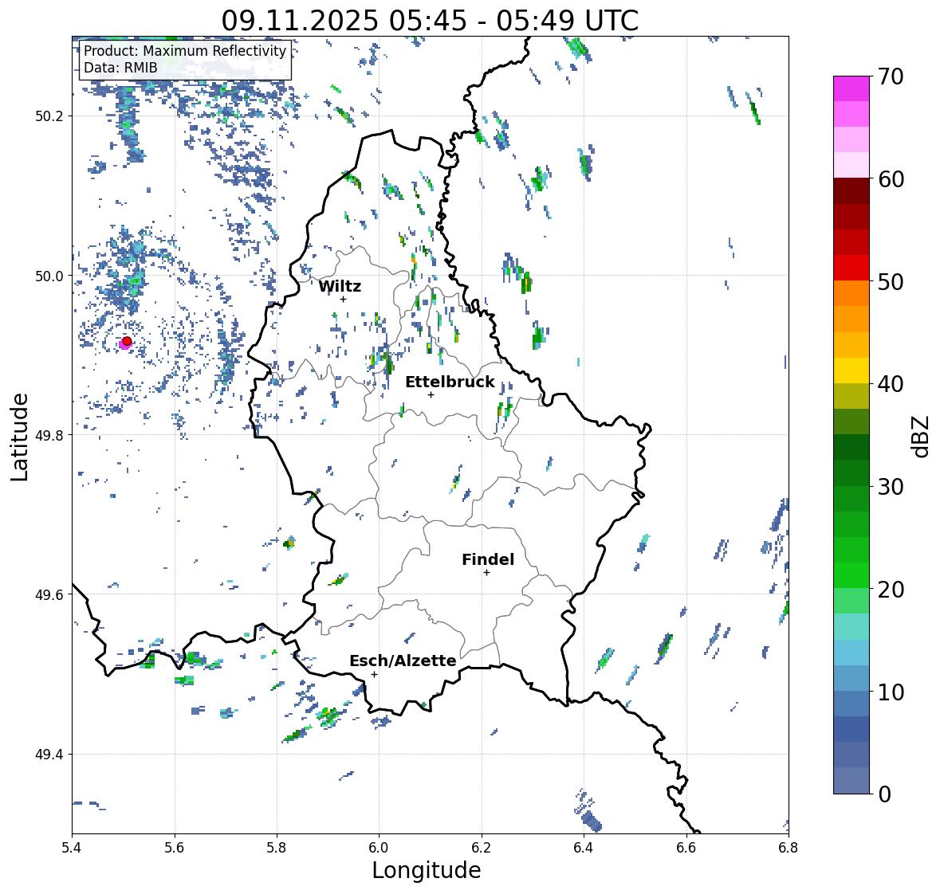Screen dimensions: 940x890
Task: Click the plus marker below Findel
Action: pyautogui.click(x=487, y=573)
